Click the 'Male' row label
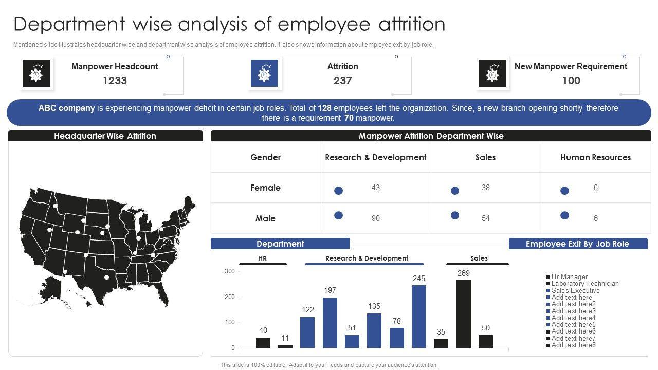Image resolution: width=658 pixels, height=370 pixels. tap(266, 218)
